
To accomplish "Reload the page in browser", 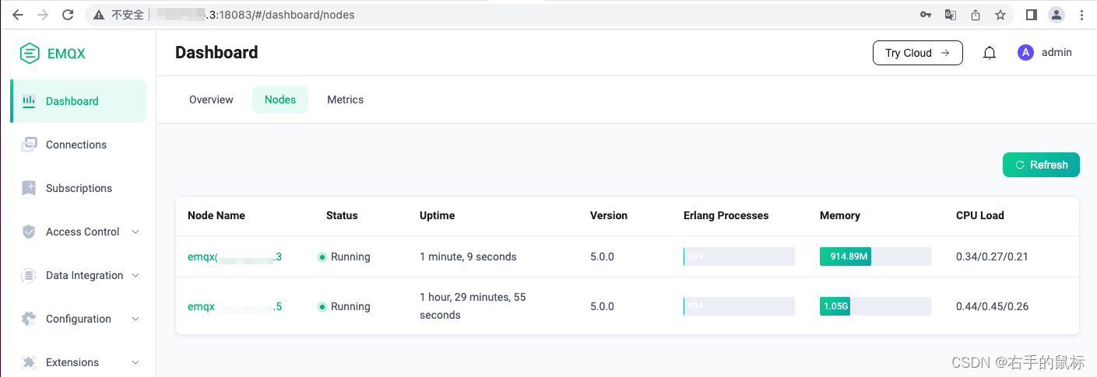I will pyautogui.click(x=68, y=15).
